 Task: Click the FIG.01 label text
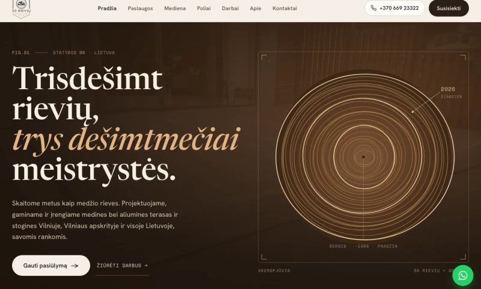[20, 52]
